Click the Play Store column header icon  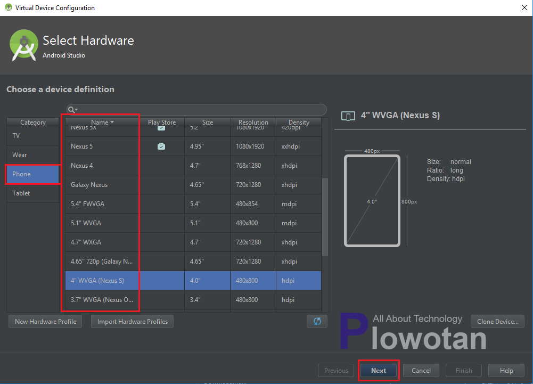pyautogui.click(x=162, y=122)
